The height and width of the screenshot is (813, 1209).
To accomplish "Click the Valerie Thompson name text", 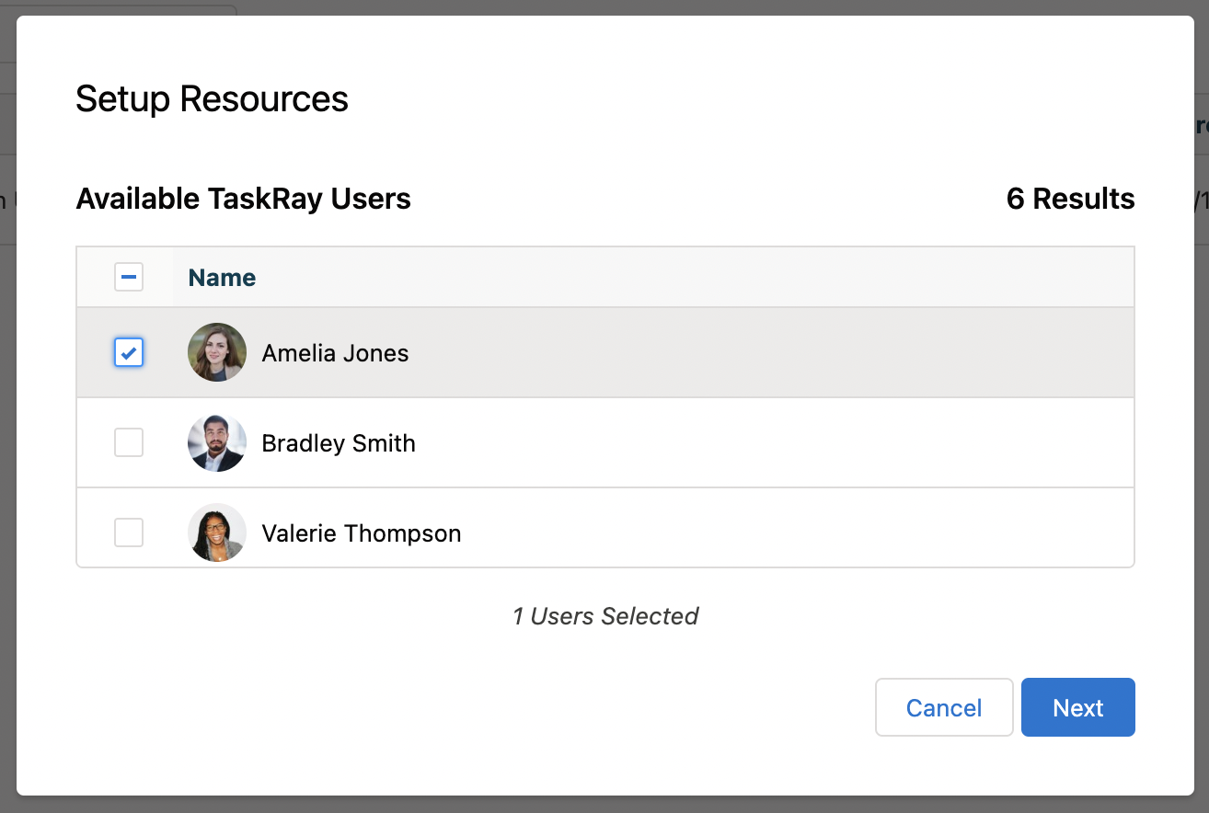I will [361, 532].
